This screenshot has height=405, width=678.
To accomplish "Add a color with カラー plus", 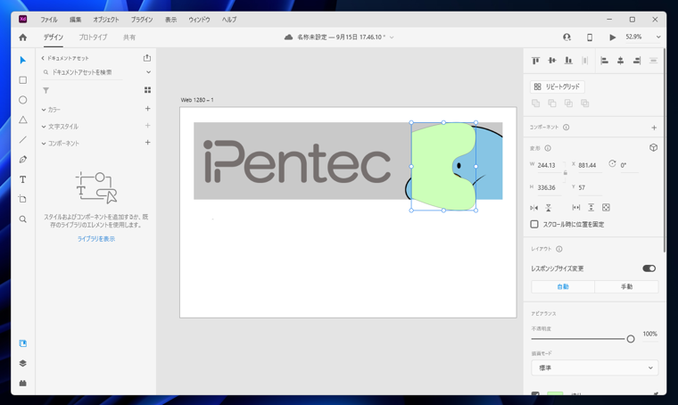I will pos(147,109).
